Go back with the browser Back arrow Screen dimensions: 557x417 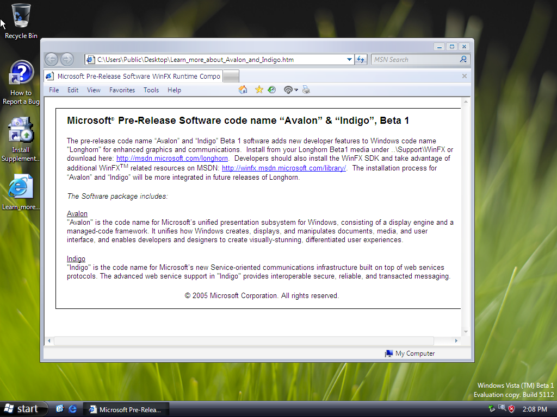point(52,59)
